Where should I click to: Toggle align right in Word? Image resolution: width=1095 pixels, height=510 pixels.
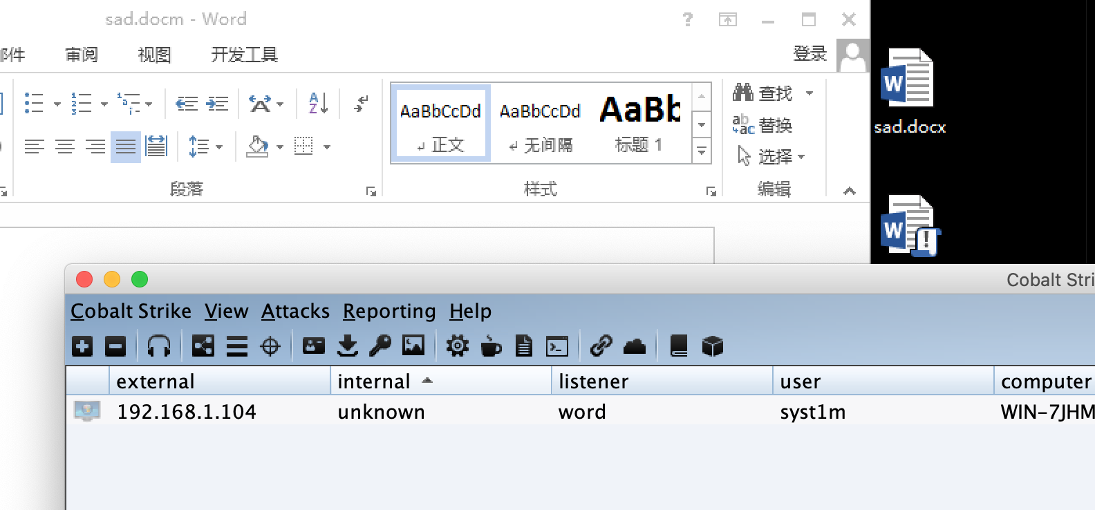pos(95,147)
